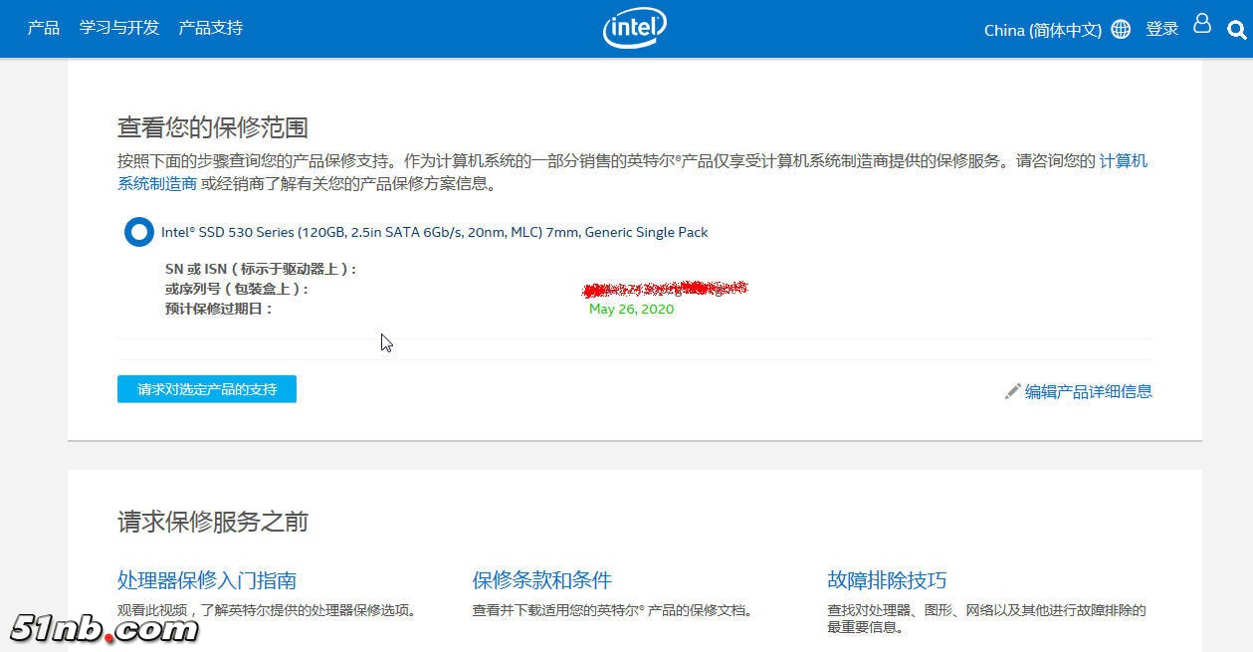The height and width of the screenshot is (652, 1253).
Task: Click the 预计保修过期日 label
Action: click(219, 309)
